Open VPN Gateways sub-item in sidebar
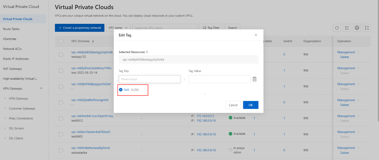The image size is (379, 160). (18, 98)
